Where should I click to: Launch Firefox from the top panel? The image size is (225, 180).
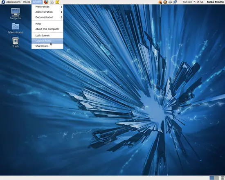click(46, 2)
